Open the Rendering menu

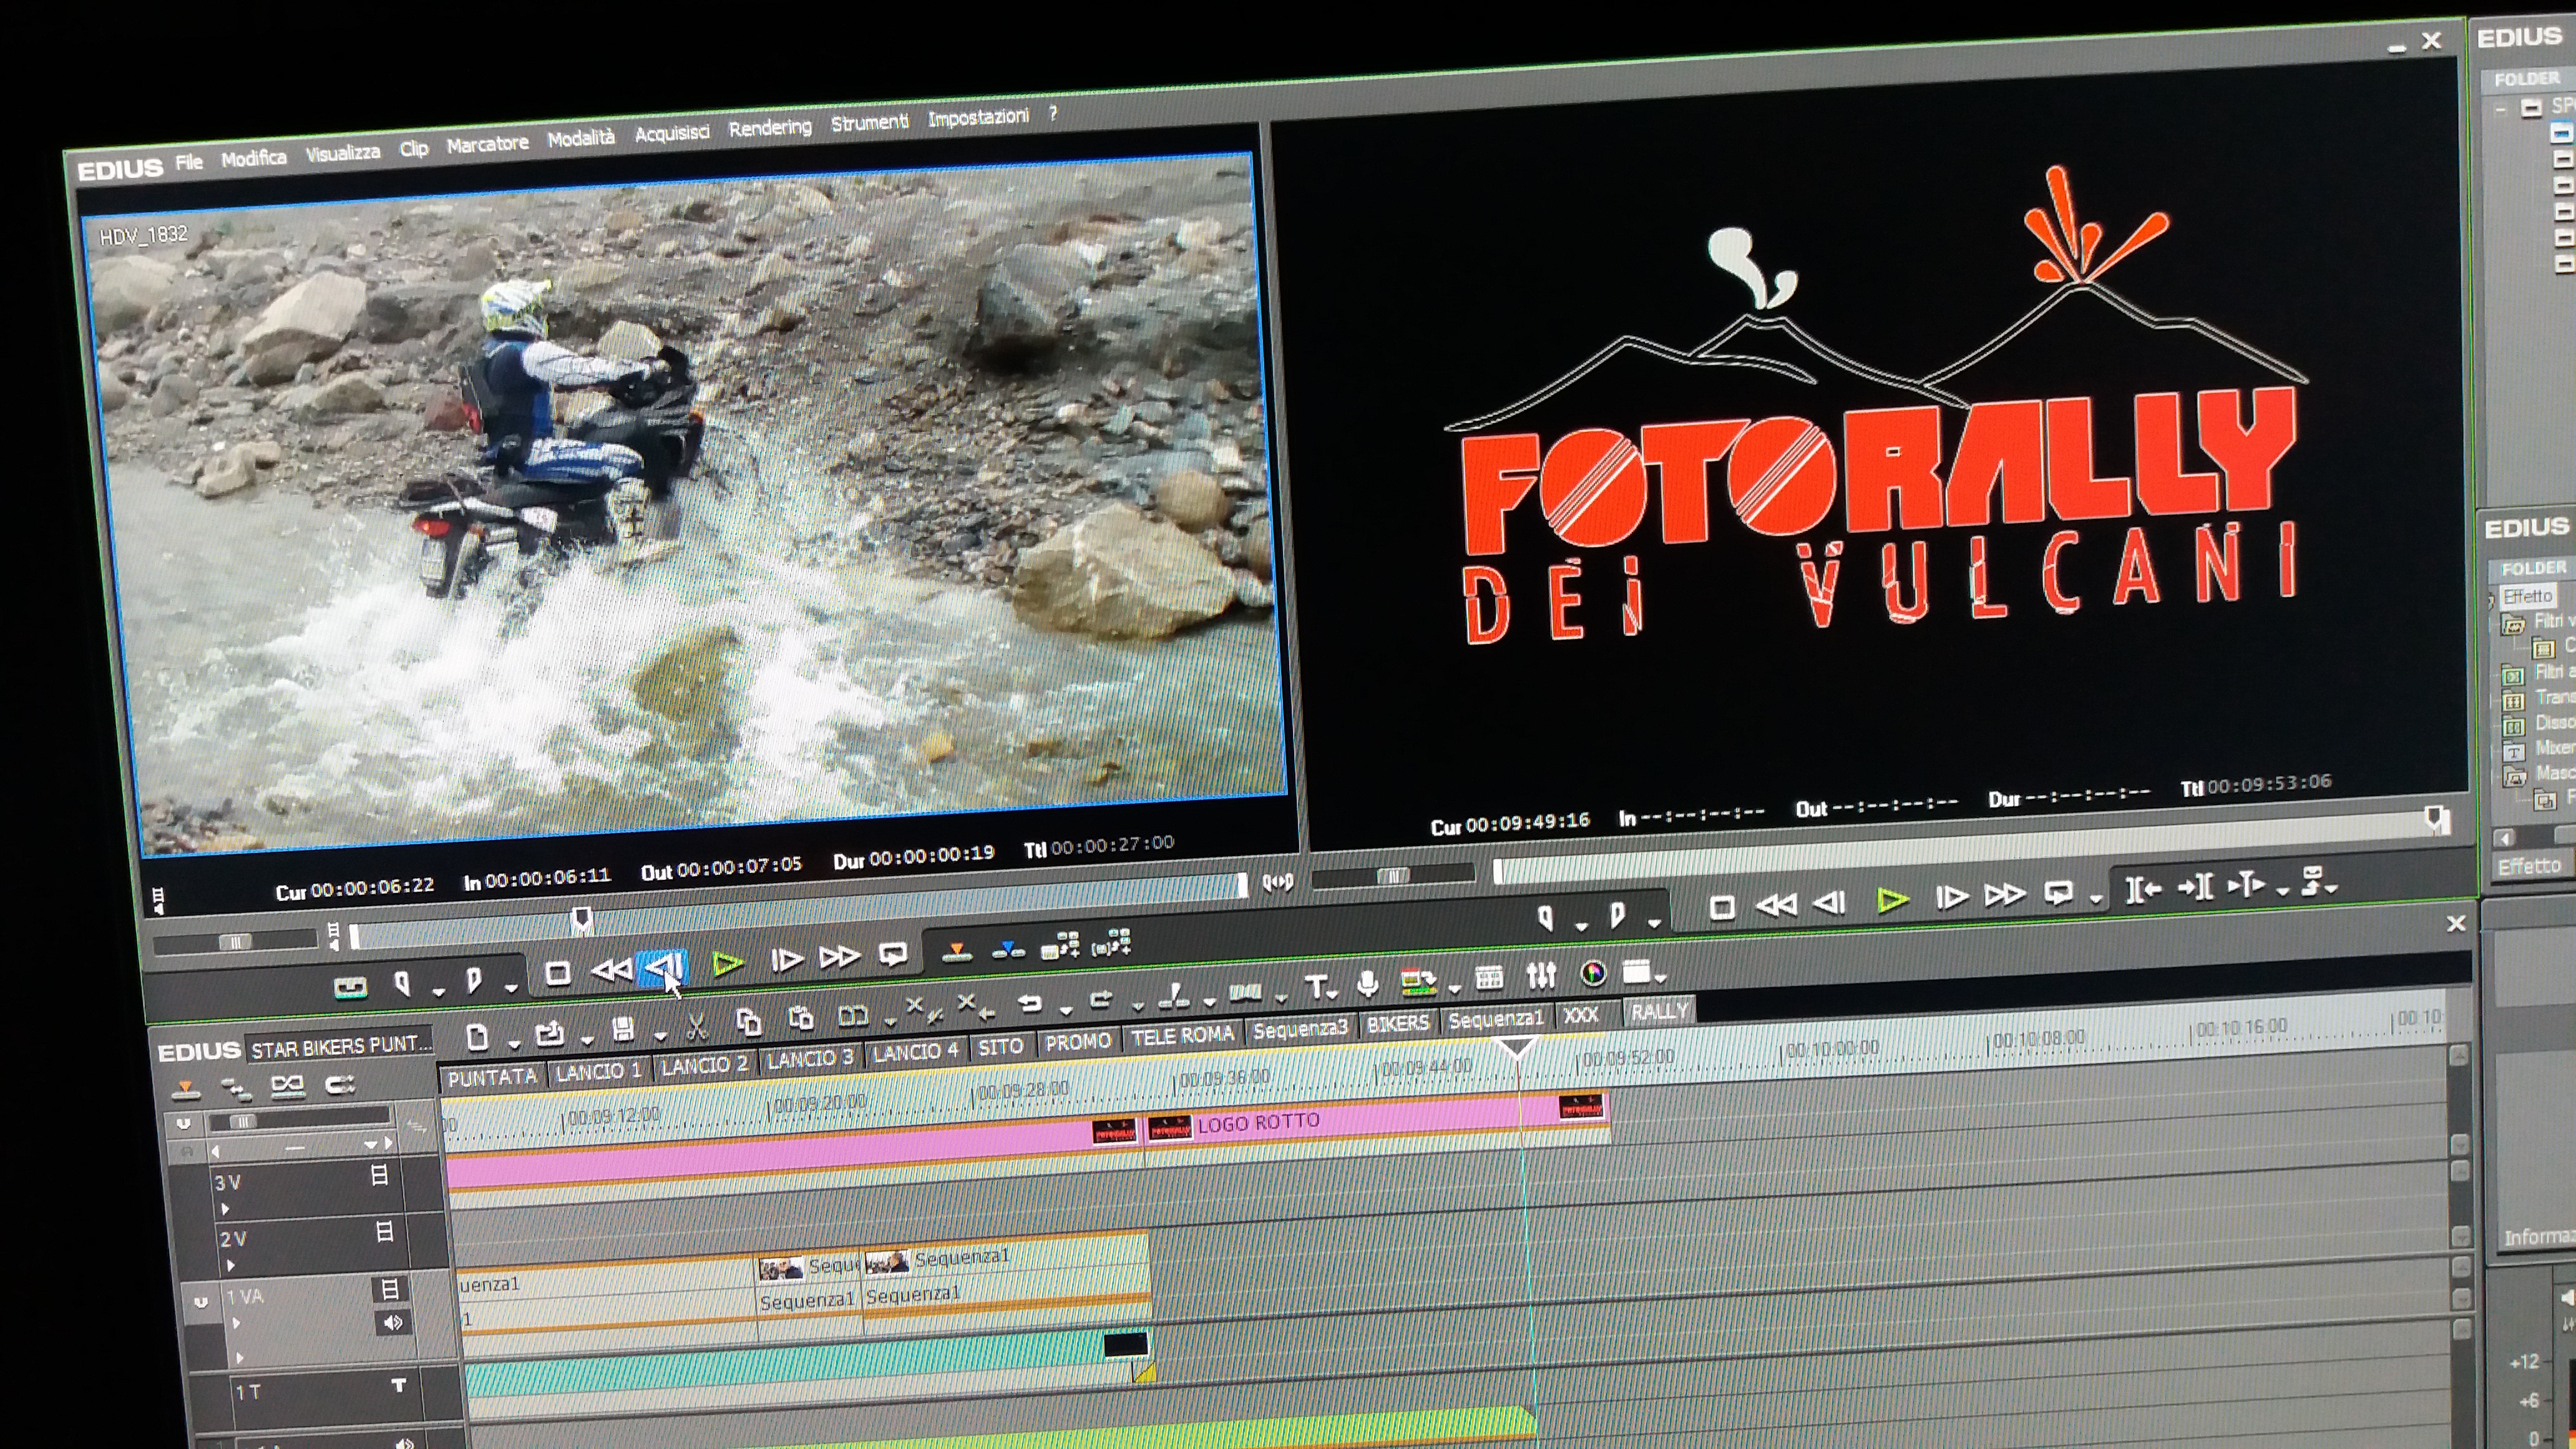click(770, 128)
